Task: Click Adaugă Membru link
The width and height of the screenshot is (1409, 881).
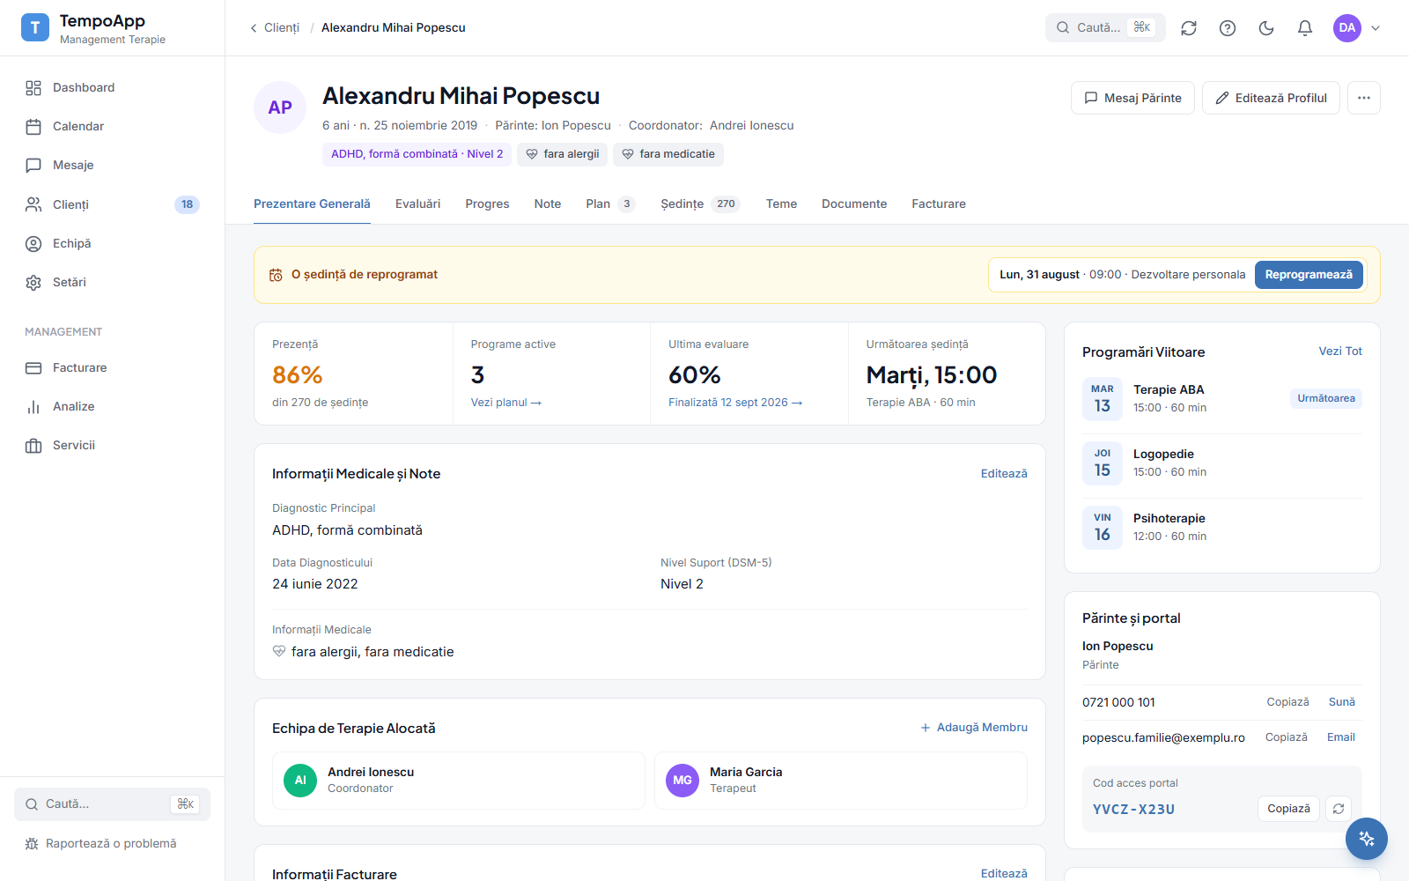Action: pyautogui.click(x=974, y=728)
